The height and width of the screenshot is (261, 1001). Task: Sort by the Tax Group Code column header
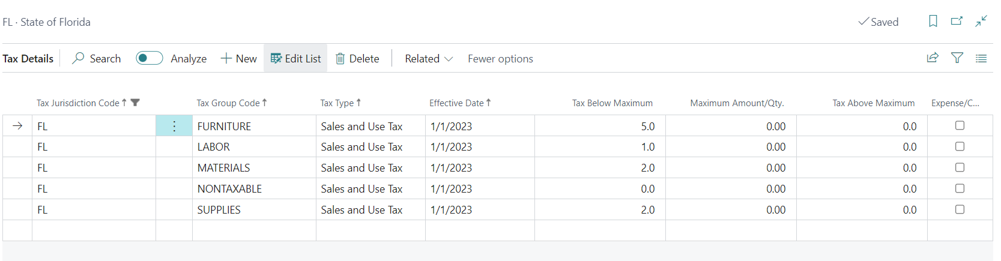[x=228, y=103]
